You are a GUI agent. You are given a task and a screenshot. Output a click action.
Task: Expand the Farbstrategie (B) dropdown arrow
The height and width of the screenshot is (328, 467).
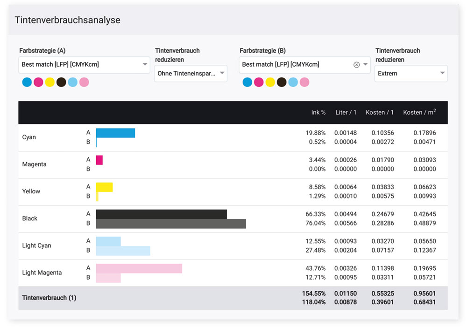(x=365, y=65)
